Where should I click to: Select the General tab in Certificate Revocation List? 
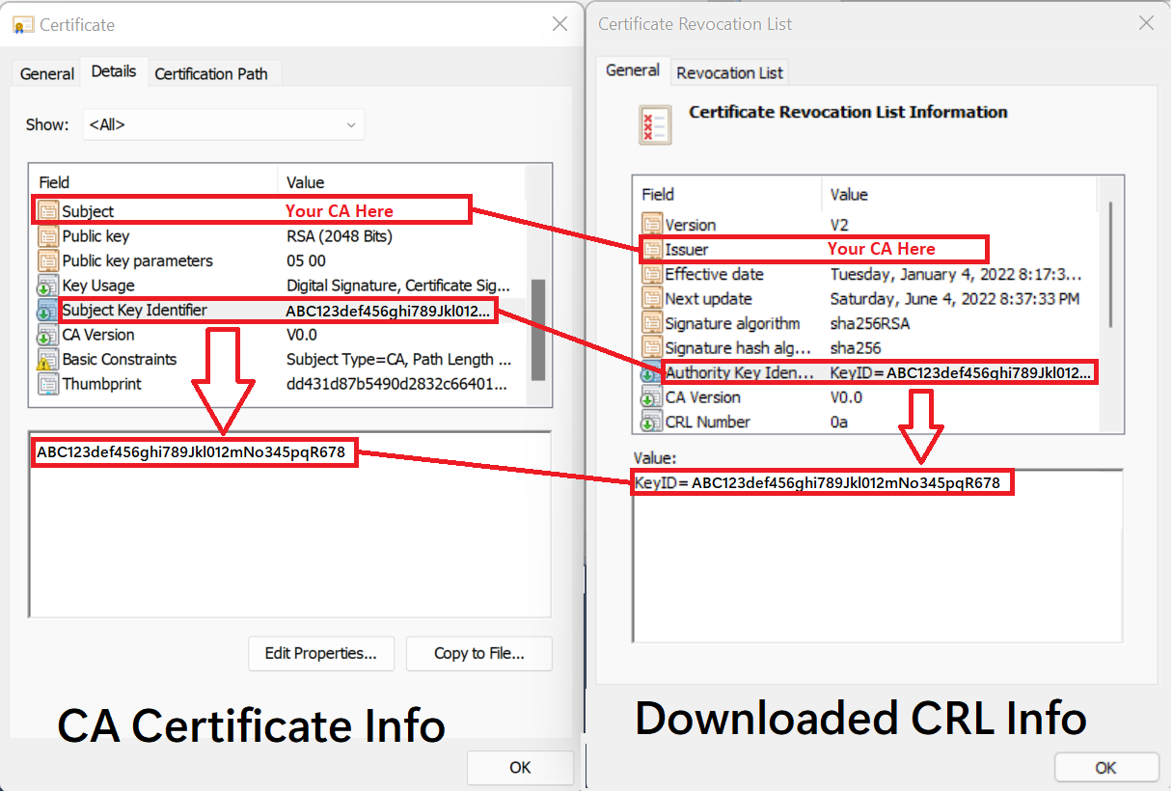pyautogui.click(x=633, y=70)
